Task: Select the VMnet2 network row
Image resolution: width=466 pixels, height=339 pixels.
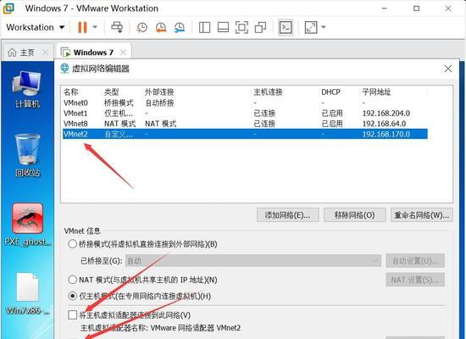Action: (245, 134)
